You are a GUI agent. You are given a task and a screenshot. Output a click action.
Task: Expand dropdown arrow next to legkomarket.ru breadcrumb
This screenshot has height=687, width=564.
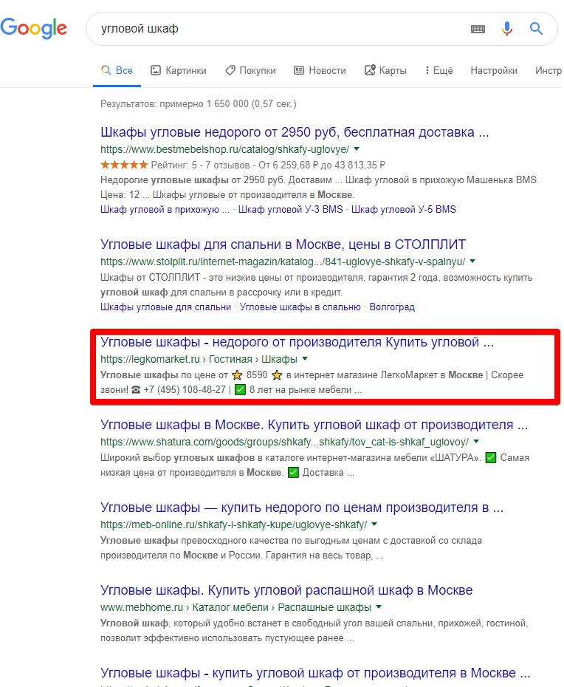click(x=305, y=359)
